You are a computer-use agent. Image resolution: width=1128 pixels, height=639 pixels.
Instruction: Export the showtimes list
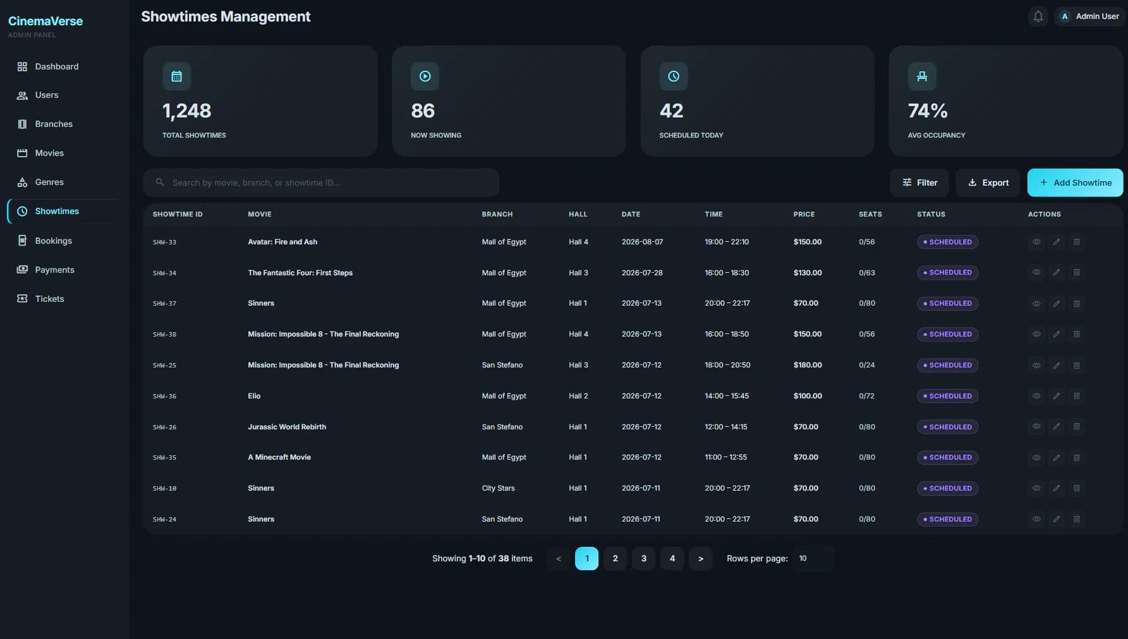point(988,182)
